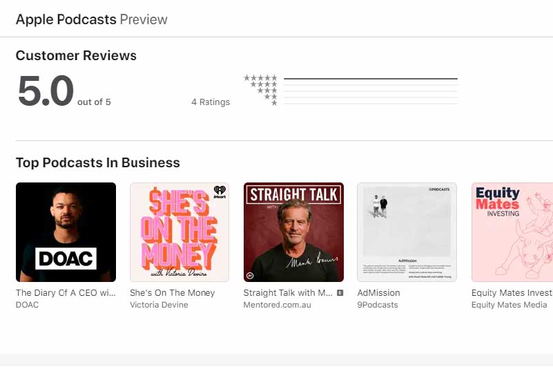Click the 'Customer Reviews' heading

76,55
